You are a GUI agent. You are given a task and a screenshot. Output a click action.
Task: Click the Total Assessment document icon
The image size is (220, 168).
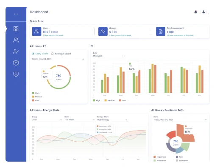(161, 31)
